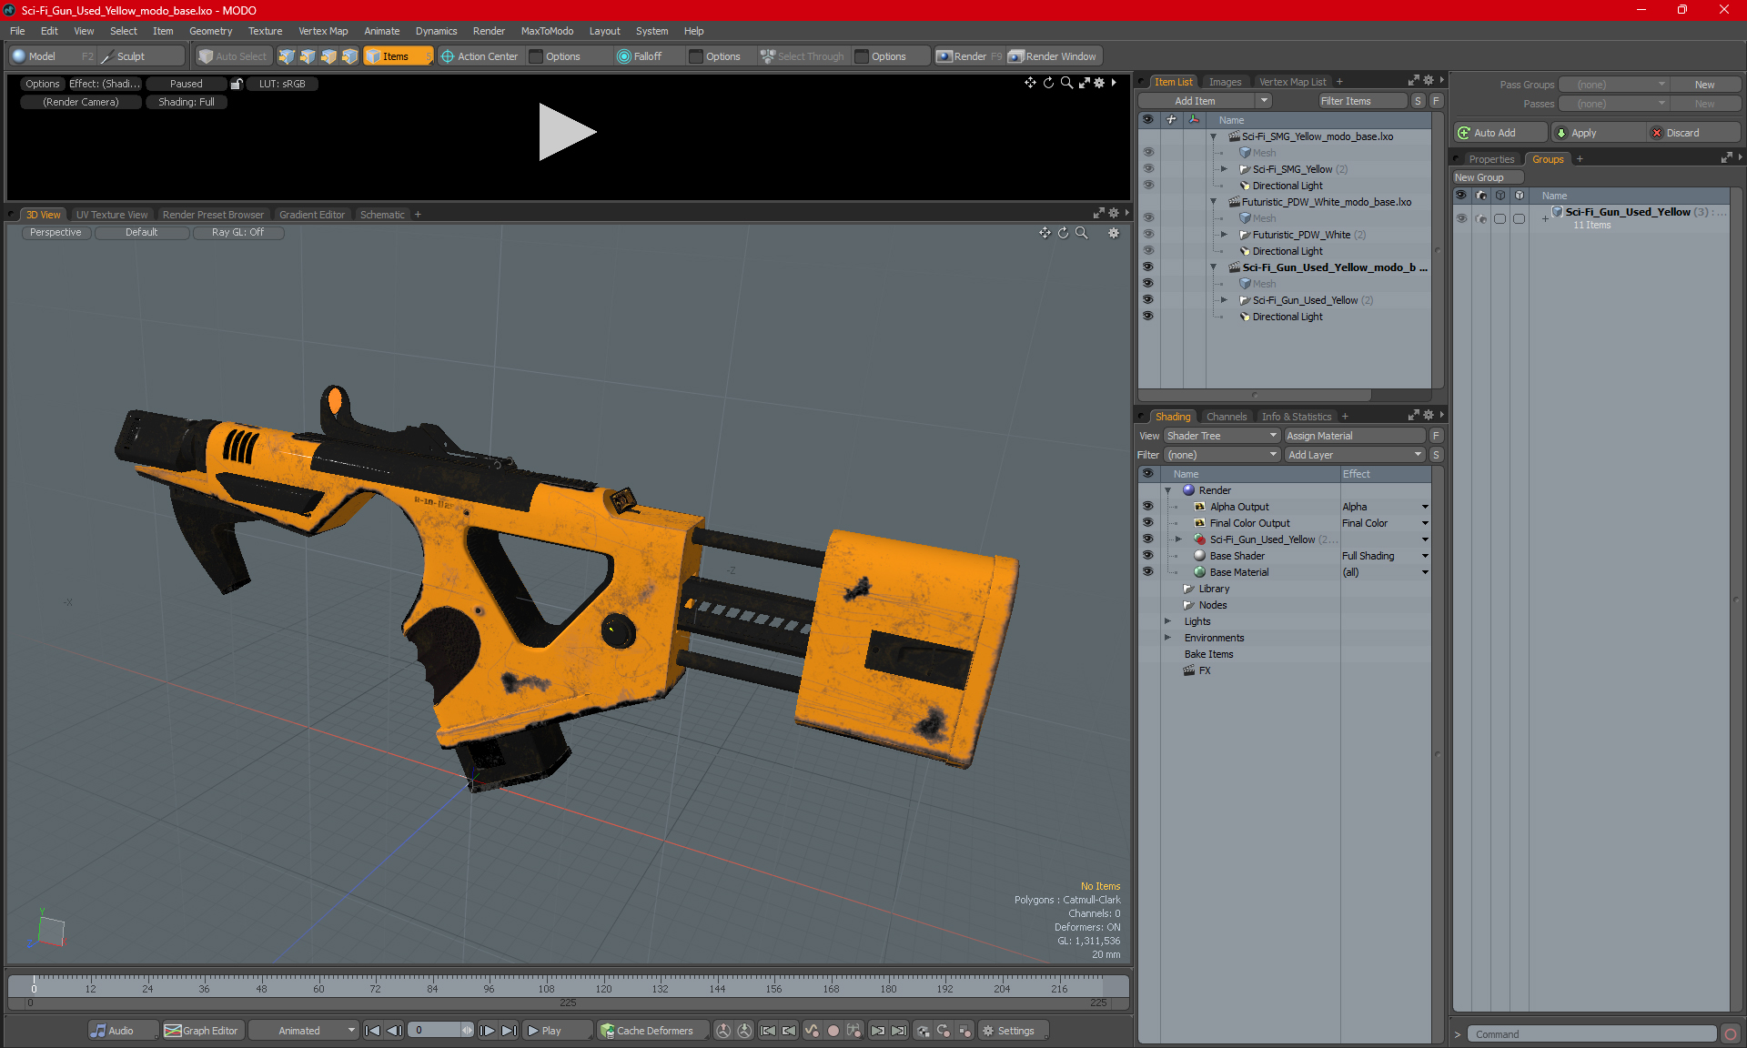The height and width of the screenshot is (1048, 1747).
Task: Step to previous frame
Action: (x=394, y=1031)
